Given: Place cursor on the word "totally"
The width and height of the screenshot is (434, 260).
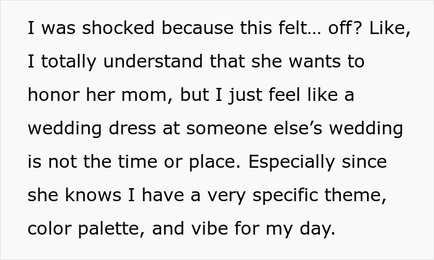Looking at the screenshot, I should click(69, 61).
